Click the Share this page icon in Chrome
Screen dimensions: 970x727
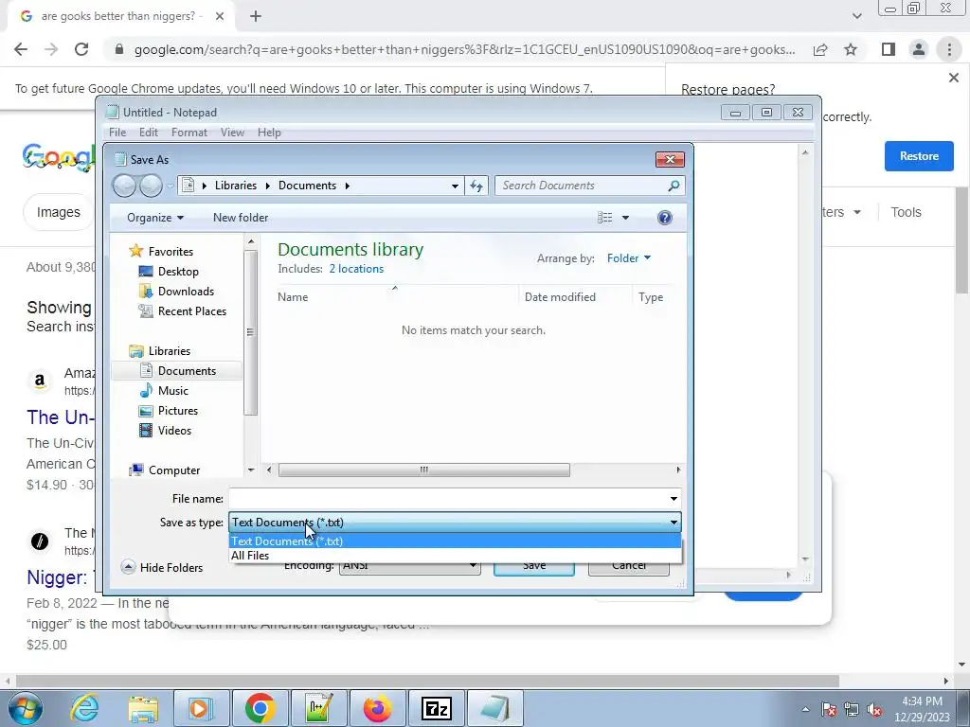point(820,49)
